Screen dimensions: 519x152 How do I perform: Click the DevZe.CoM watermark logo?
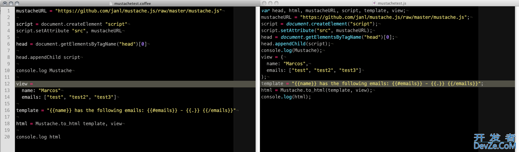tap(494, 142)
